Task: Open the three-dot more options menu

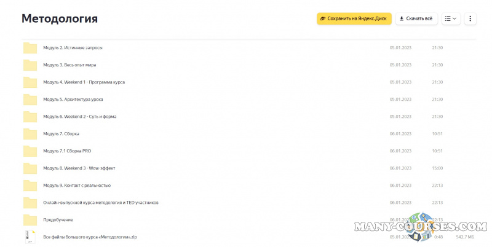Action: click(x=470, y=18)
